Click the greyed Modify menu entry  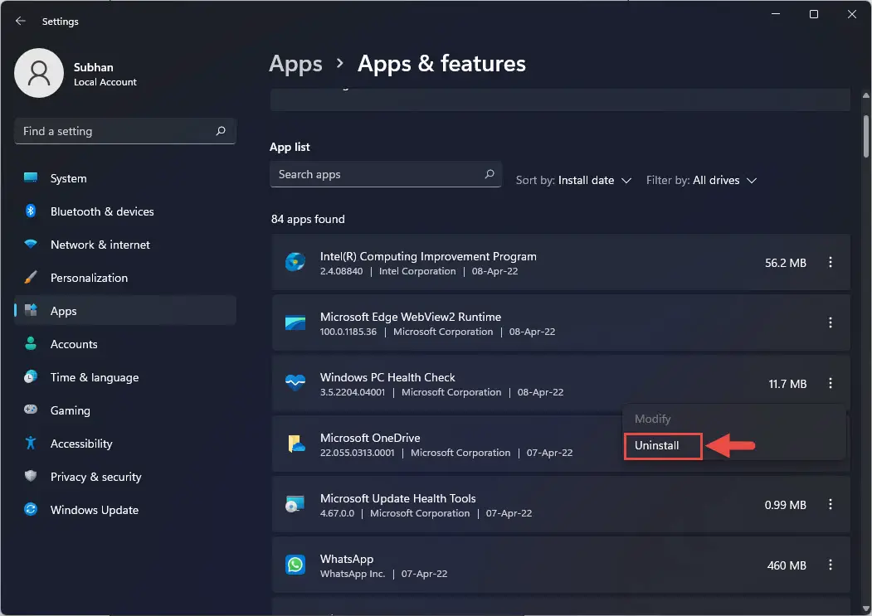652,419
